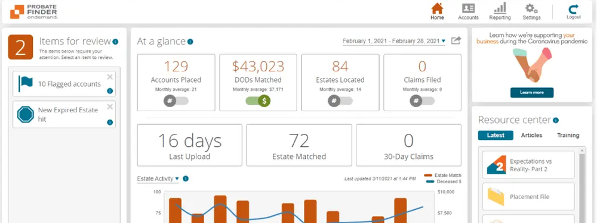The height and width of the screenshot is (223, 597).
Task: Click info icon beside At a glance
Action: (x=190, y=42)
